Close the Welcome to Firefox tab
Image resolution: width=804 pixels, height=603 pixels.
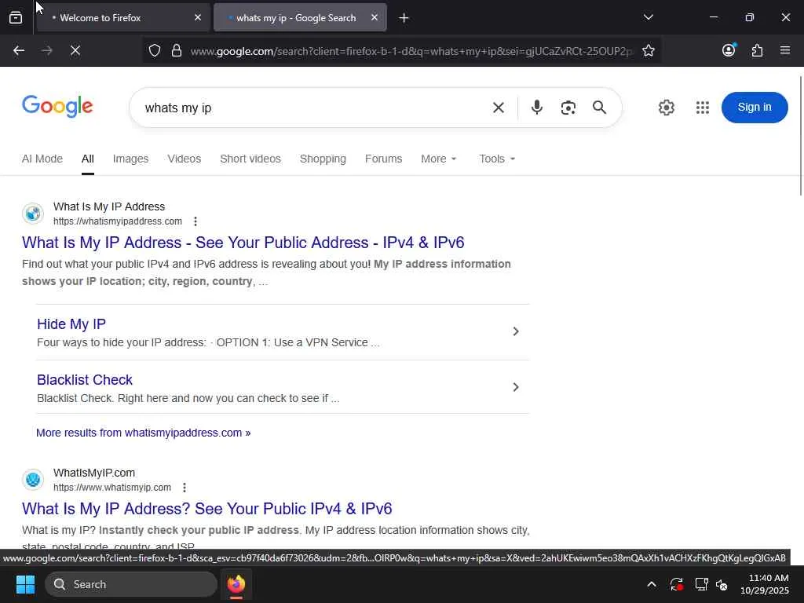pos(198,18)
